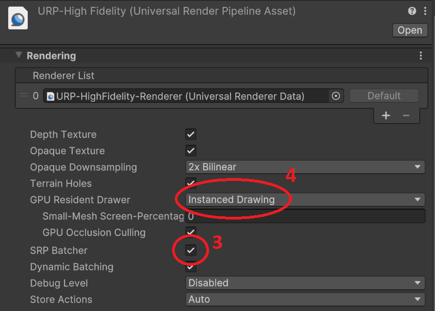The width and height of the screenshot is (435, 311).
Task: Click the object picker circle for renderer
Action: 336,96
